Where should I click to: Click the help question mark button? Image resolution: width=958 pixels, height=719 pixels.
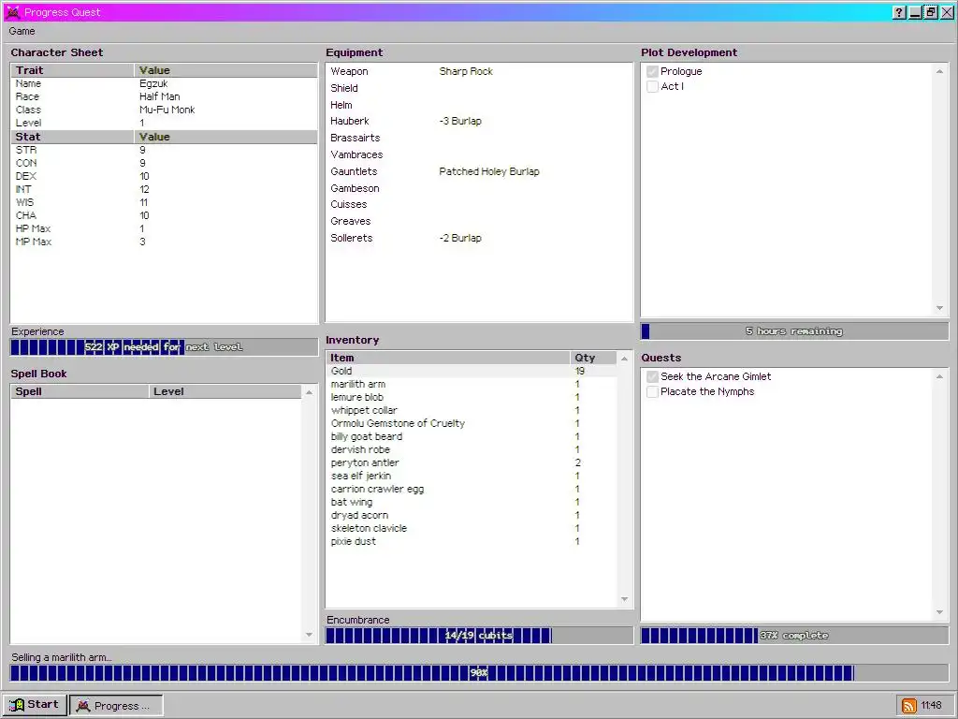tap(899, 12)
